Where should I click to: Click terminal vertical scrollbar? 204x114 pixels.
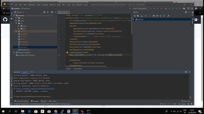[x=190, y=97]
